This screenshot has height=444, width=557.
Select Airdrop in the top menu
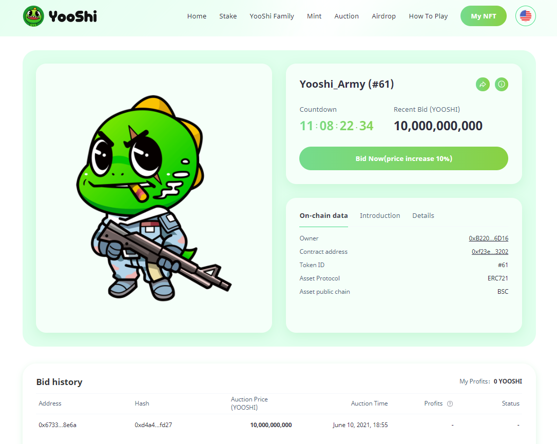pyautogui.click(x=383, y=16)
